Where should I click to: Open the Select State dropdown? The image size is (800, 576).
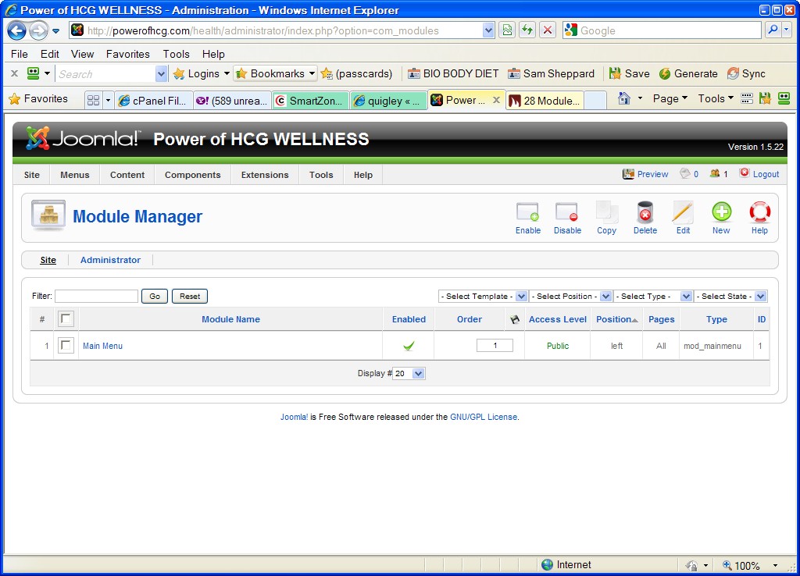730,296
